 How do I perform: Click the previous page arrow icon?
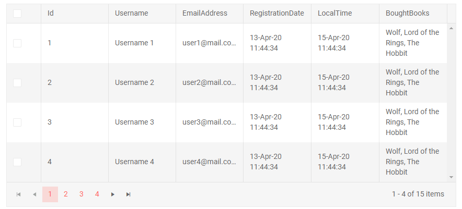(34, 194)
